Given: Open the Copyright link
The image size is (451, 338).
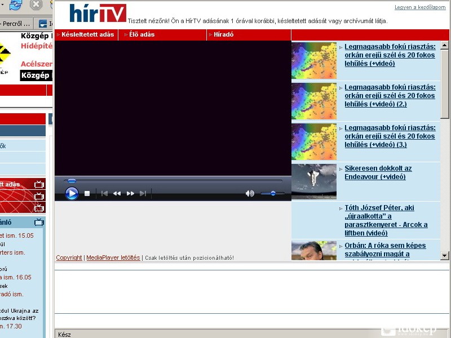Looking at the screenshot, I should pos(68,257).
